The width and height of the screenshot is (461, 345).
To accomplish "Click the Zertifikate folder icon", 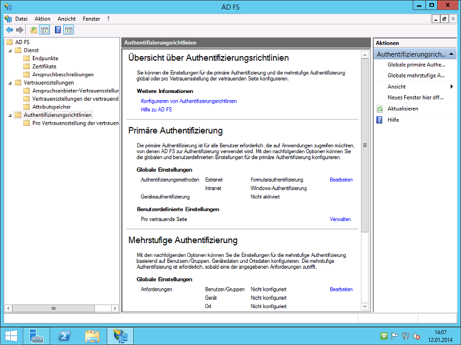I will (26, 66).
